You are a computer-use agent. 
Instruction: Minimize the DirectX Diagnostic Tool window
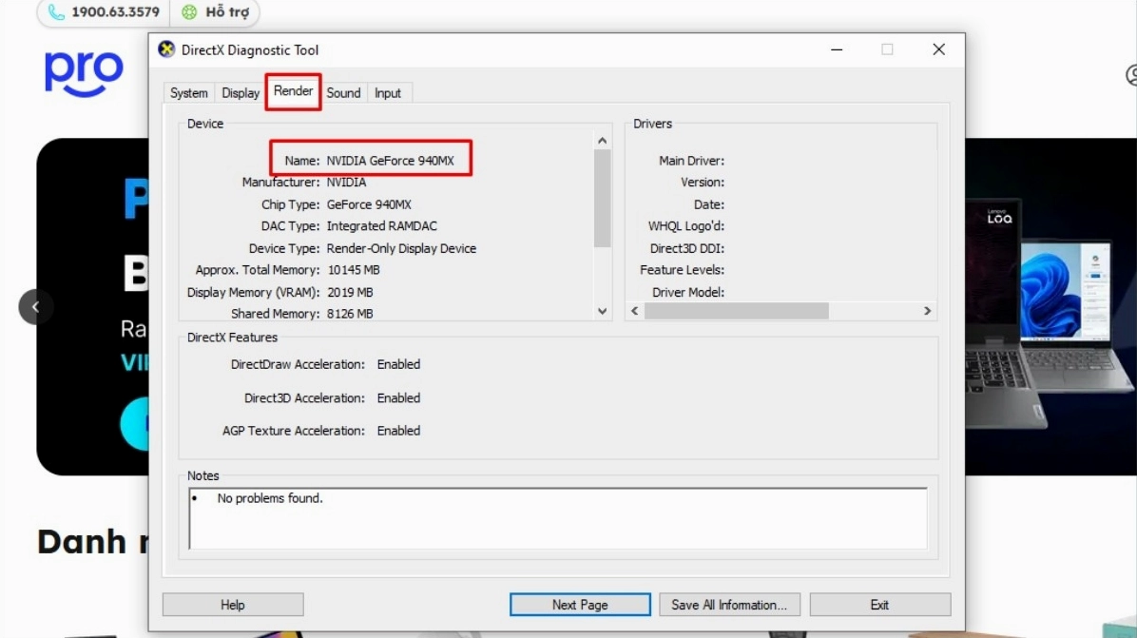[x=837, y=49]
